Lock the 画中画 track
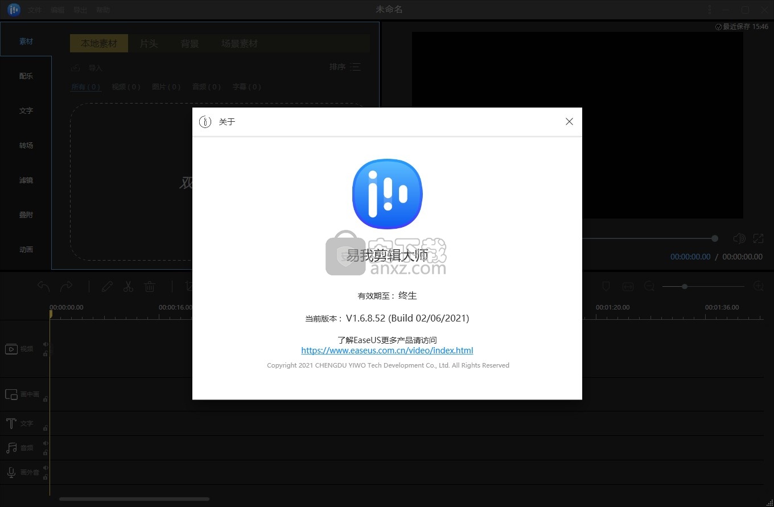The image size is (774, 507). tap(46, 399)
